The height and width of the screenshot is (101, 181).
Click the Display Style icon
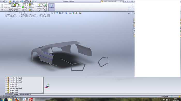pyautogui.click(x=66, y=13)
